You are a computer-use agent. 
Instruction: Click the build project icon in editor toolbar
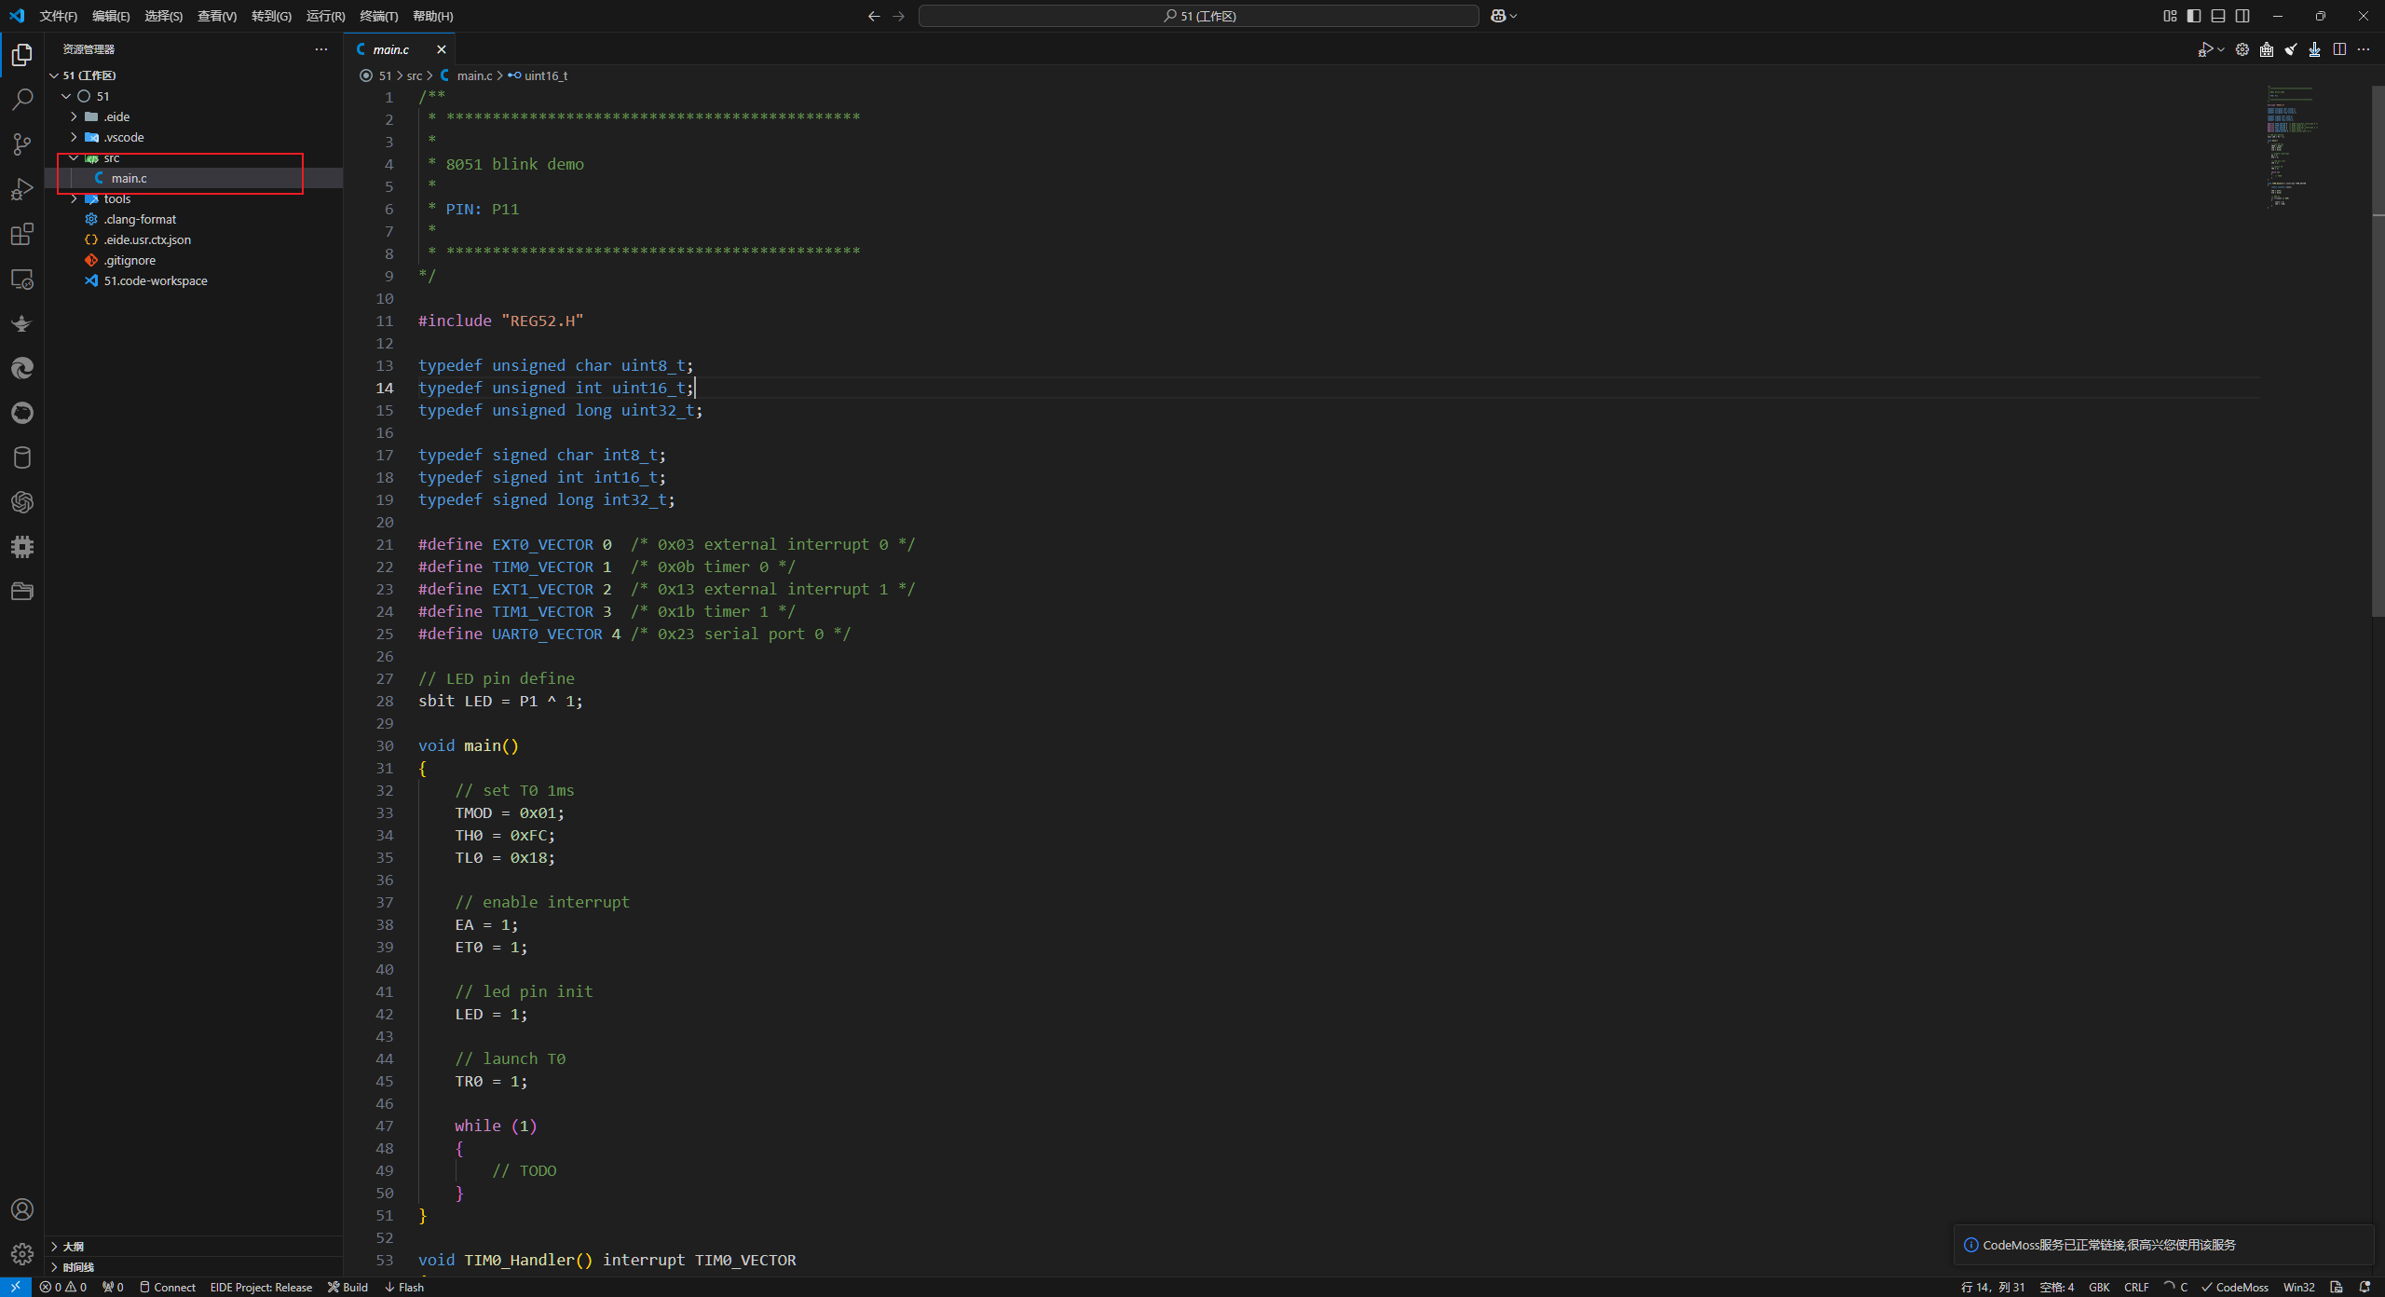[x=2267, y=49]
